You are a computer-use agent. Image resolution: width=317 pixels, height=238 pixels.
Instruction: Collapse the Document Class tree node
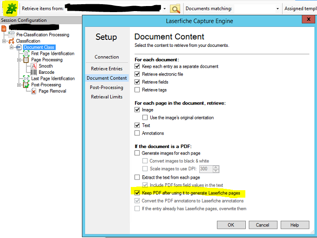[12, 47]
